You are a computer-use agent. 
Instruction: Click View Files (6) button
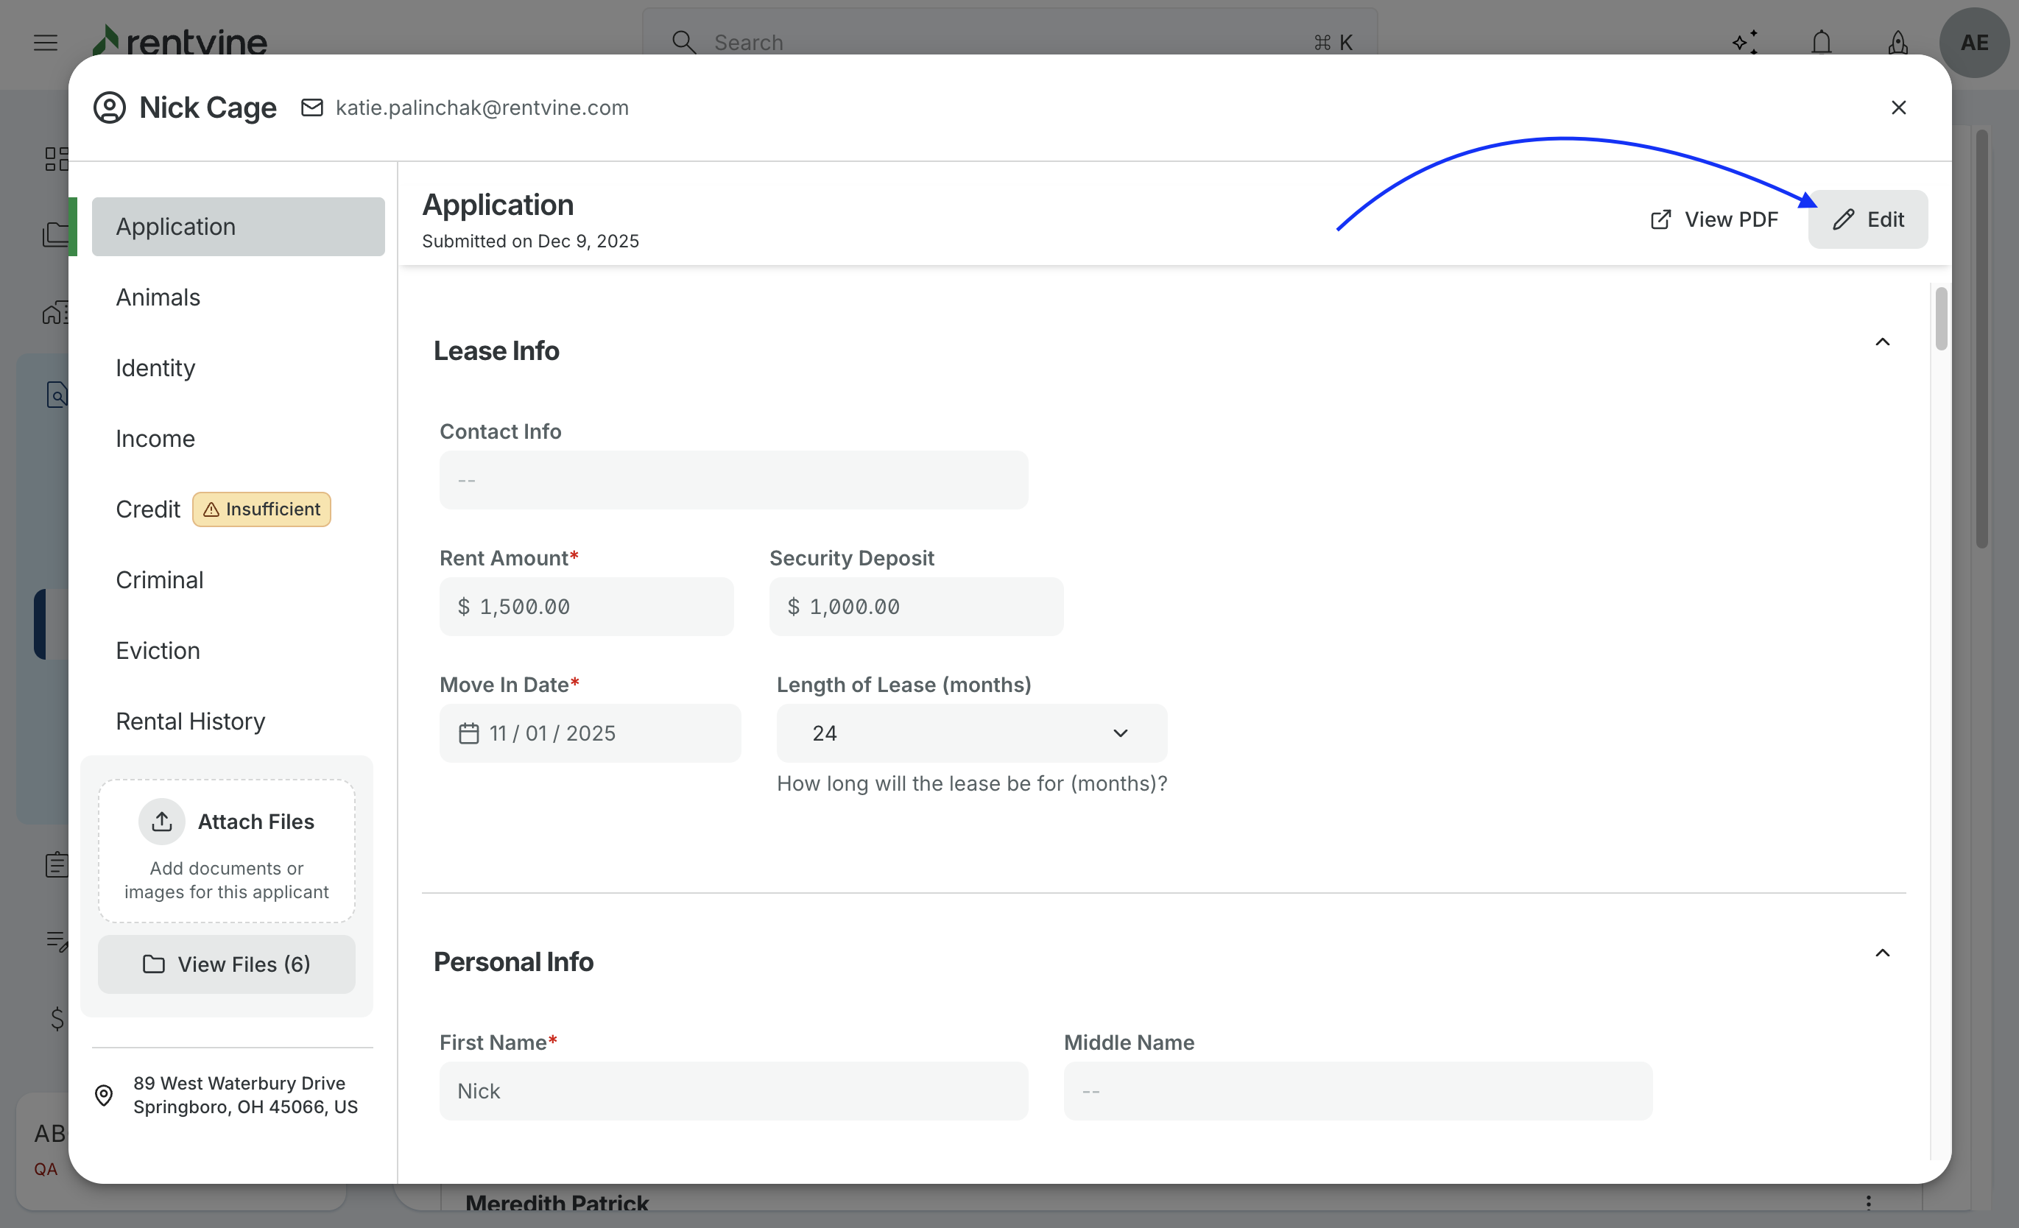click(x=226, y=964)
